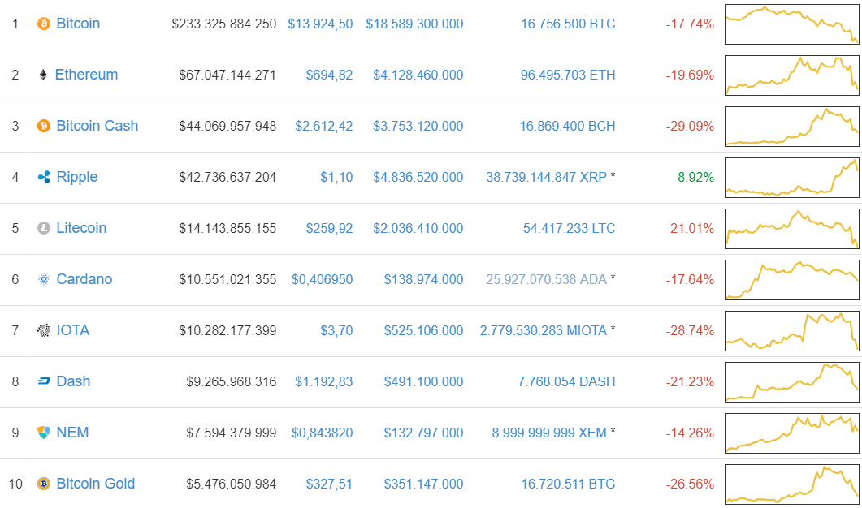The image size is (862, 508).
Task: Click the IOTA logo icon
Action: tap(43, 330)
